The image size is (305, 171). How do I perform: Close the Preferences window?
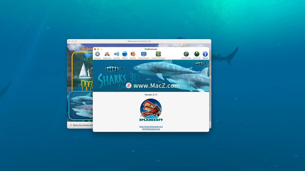click(95, 49)
